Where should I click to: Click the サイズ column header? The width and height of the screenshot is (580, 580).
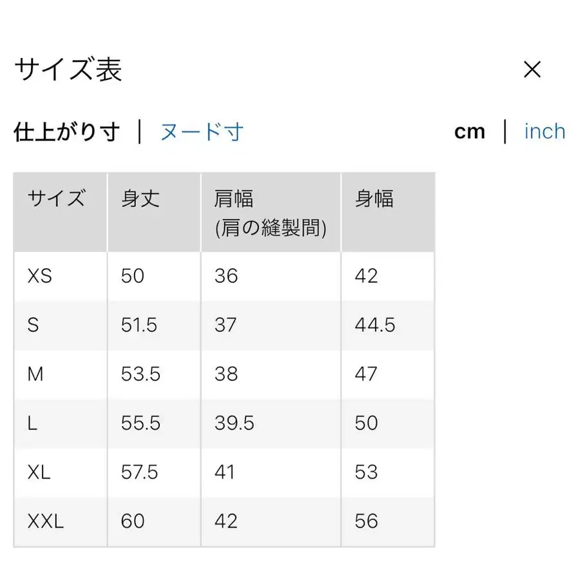[56, 200]
